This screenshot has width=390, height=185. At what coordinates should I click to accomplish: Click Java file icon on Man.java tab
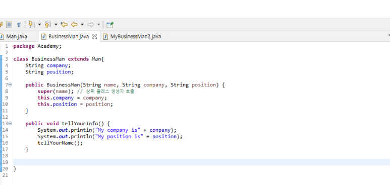2,37
